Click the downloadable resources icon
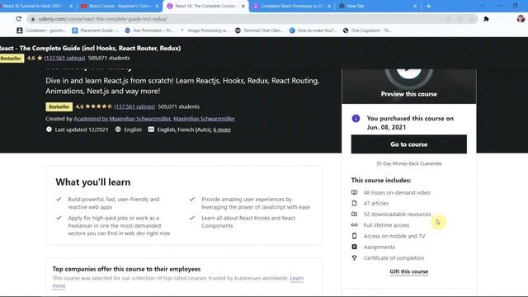This screenshot has height=297, width=528. point(354,214)
